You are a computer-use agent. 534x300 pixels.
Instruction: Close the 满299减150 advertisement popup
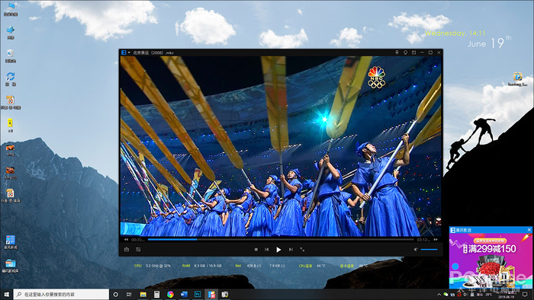point(529,230)
